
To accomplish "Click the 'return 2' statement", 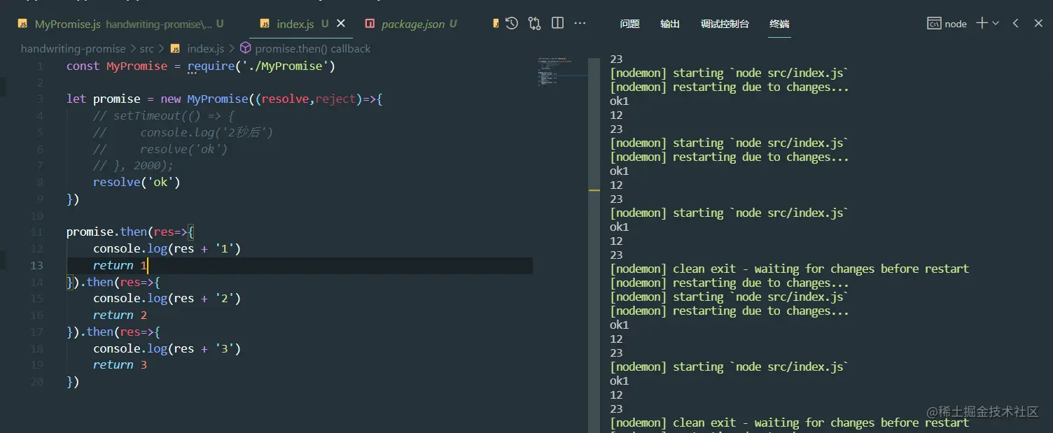I will point(120,315).
